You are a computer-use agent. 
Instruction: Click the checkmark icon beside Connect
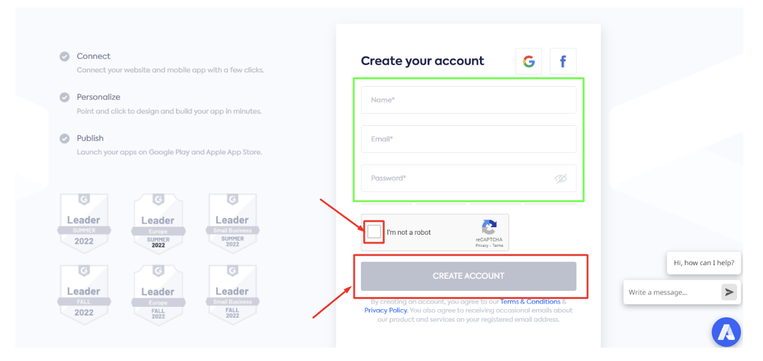point(65,56)
